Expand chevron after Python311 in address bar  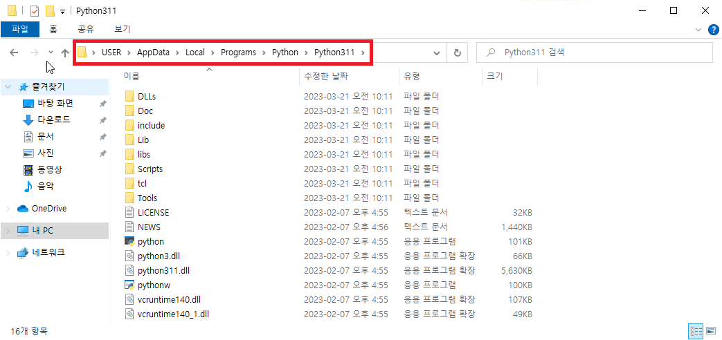click(363, 53)
